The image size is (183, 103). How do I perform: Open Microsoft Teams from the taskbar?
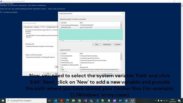coord(91,100)
